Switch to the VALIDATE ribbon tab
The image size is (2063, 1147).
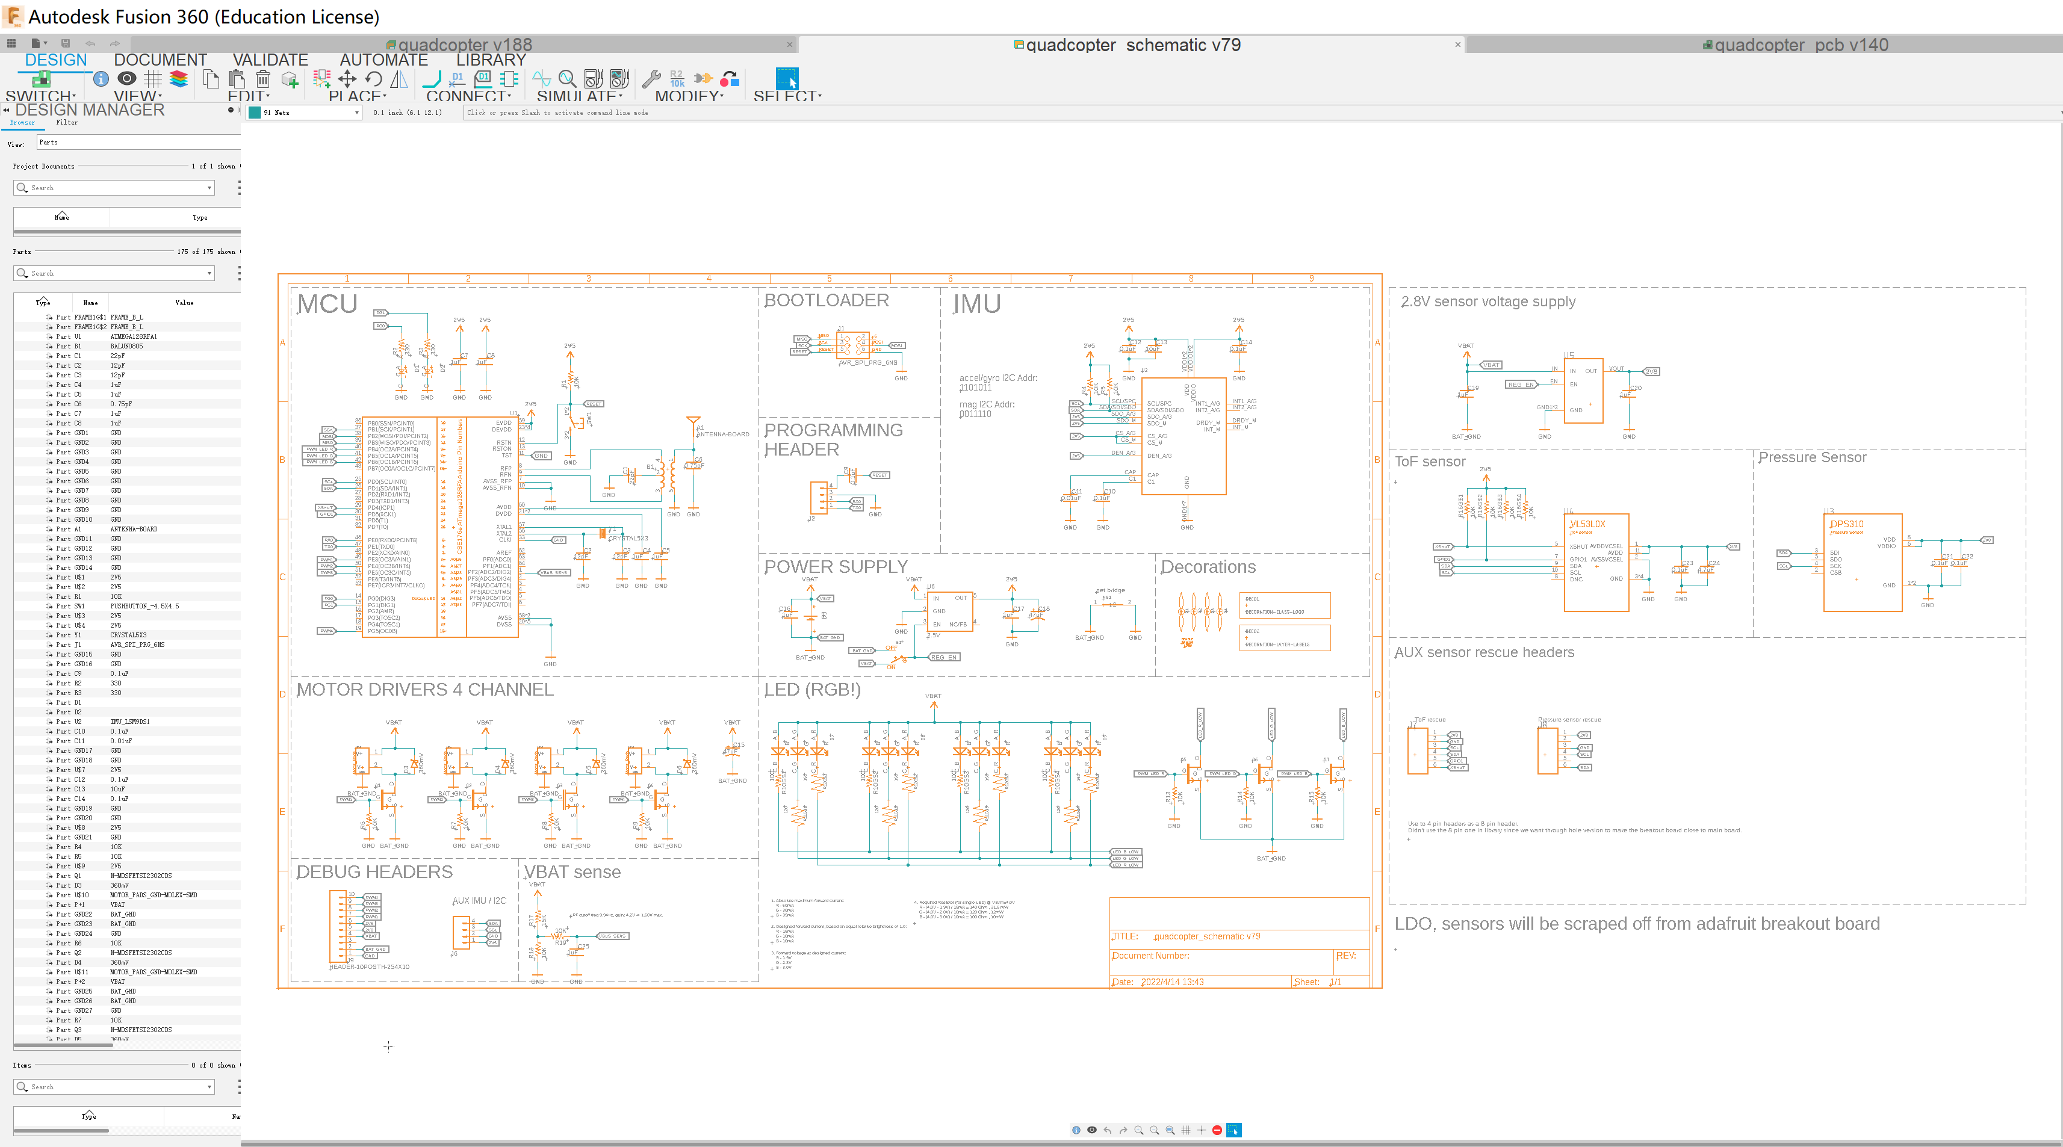tap(270, 60)
